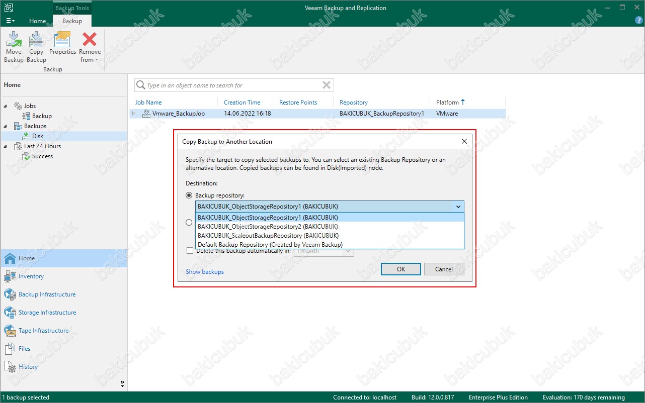Click the Copy Backup ribbon icon

pyautogui.click(x=36, y=47)
